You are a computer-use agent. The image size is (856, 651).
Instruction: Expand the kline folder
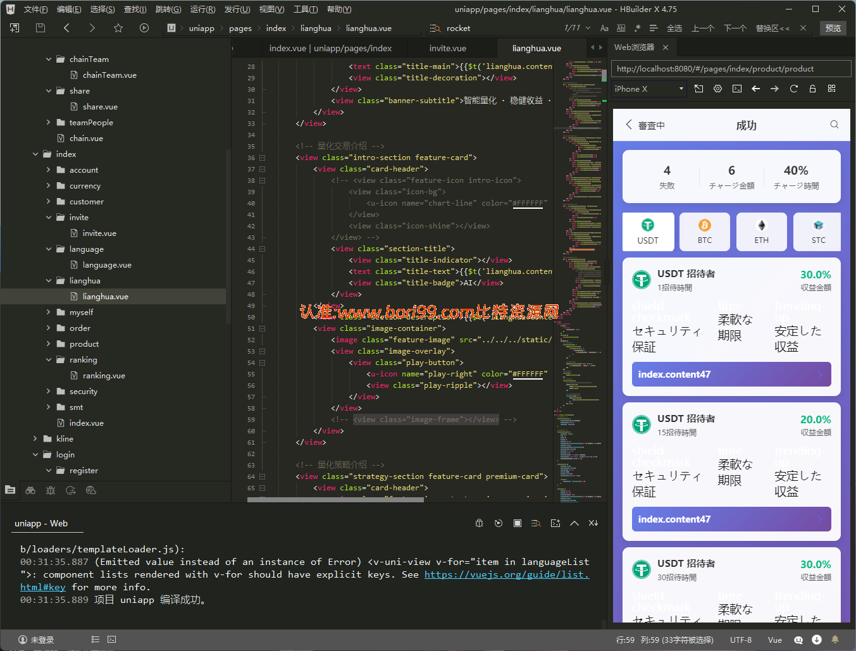[x=35, y=438]
